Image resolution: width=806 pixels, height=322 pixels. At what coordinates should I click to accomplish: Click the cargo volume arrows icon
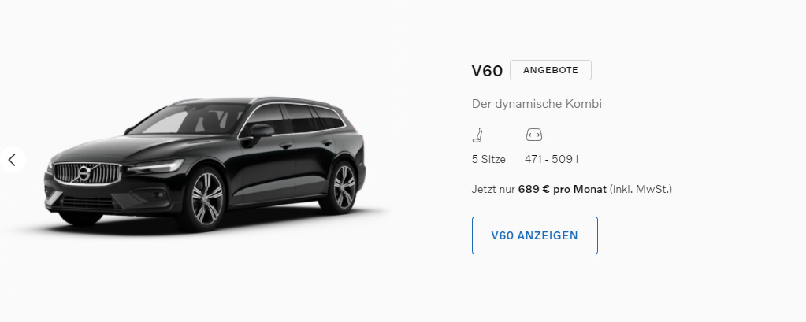pyautogui.click(x=534, y=135)
